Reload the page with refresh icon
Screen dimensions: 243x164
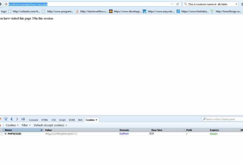coord(178,4)
